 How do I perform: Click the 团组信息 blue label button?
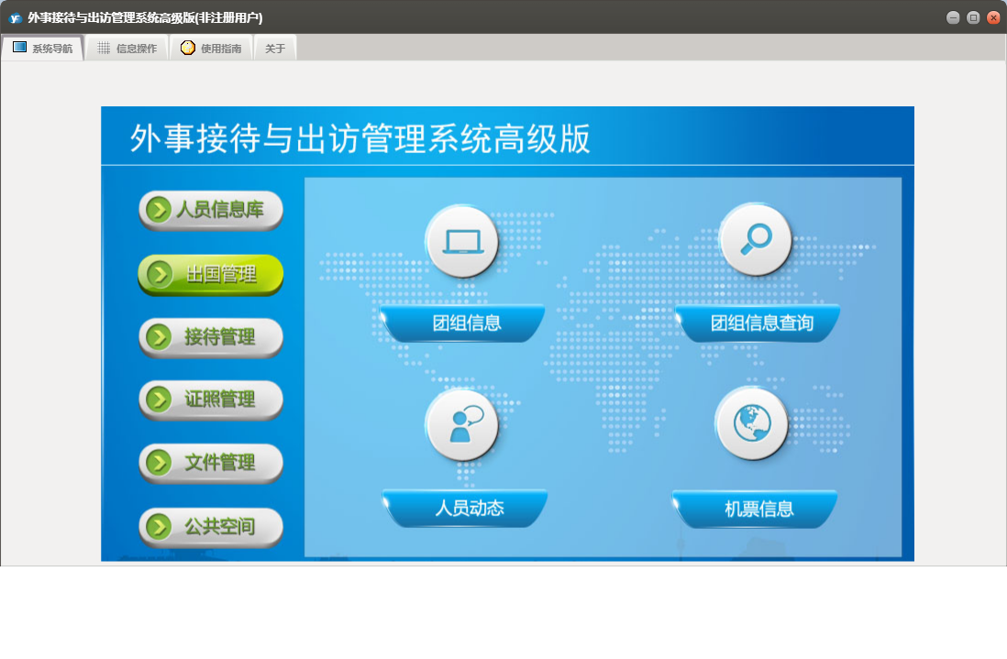click(464, 324)
